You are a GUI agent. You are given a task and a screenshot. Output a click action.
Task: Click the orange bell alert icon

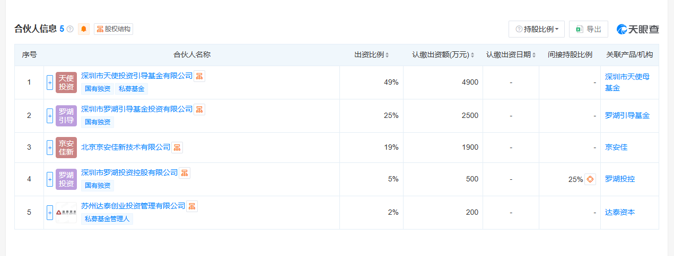84,29
